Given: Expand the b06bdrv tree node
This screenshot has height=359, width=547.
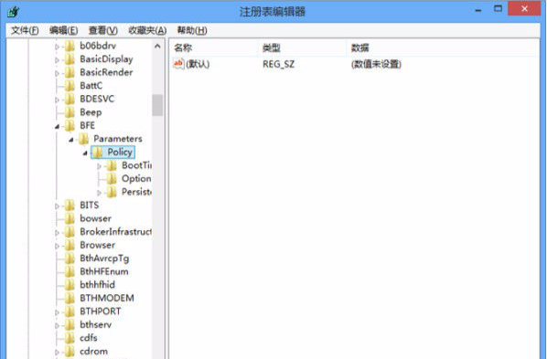Looking at the screenshot, I should pos(57,47).
